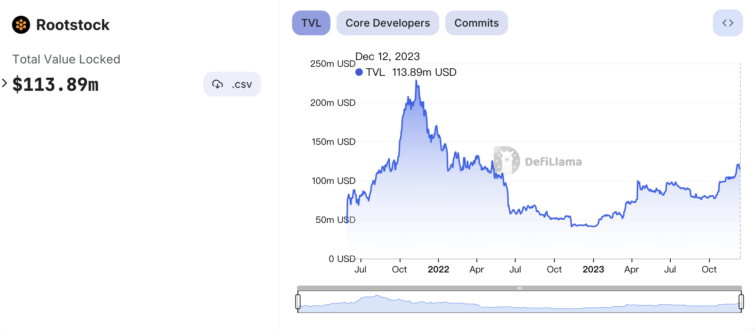This screenshot has width=755, height=331.
Task: Click the blue TVL dot in tooltip
Action: [359, 72]
